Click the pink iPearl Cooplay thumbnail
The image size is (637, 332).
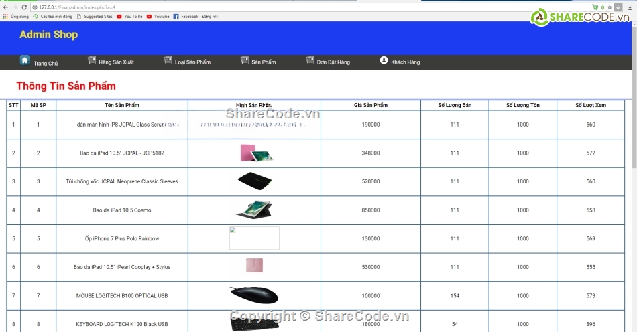(x=254, y=266)
